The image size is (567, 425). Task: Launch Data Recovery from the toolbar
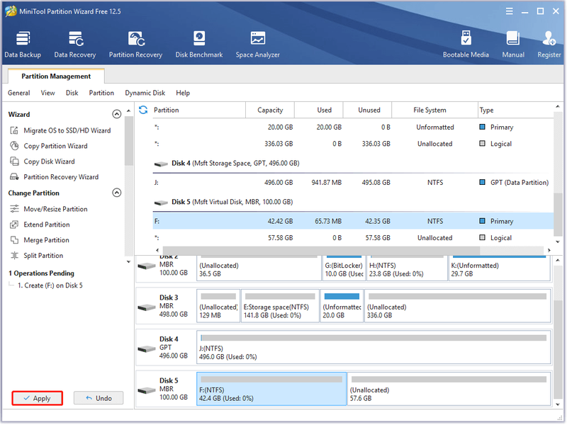click(x=75, y=45)
